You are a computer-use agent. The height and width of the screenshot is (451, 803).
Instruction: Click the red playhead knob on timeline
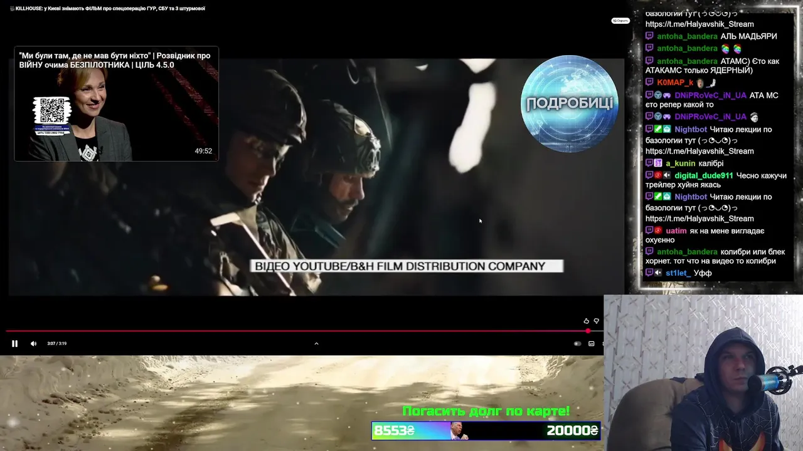588,331
